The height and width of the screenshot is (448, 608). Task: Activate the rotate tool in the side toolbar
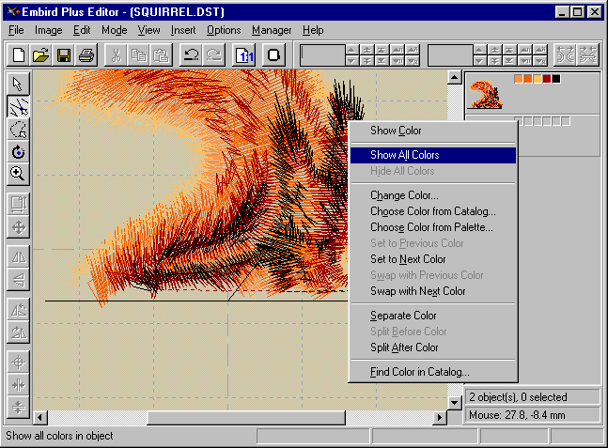point(18,151)
